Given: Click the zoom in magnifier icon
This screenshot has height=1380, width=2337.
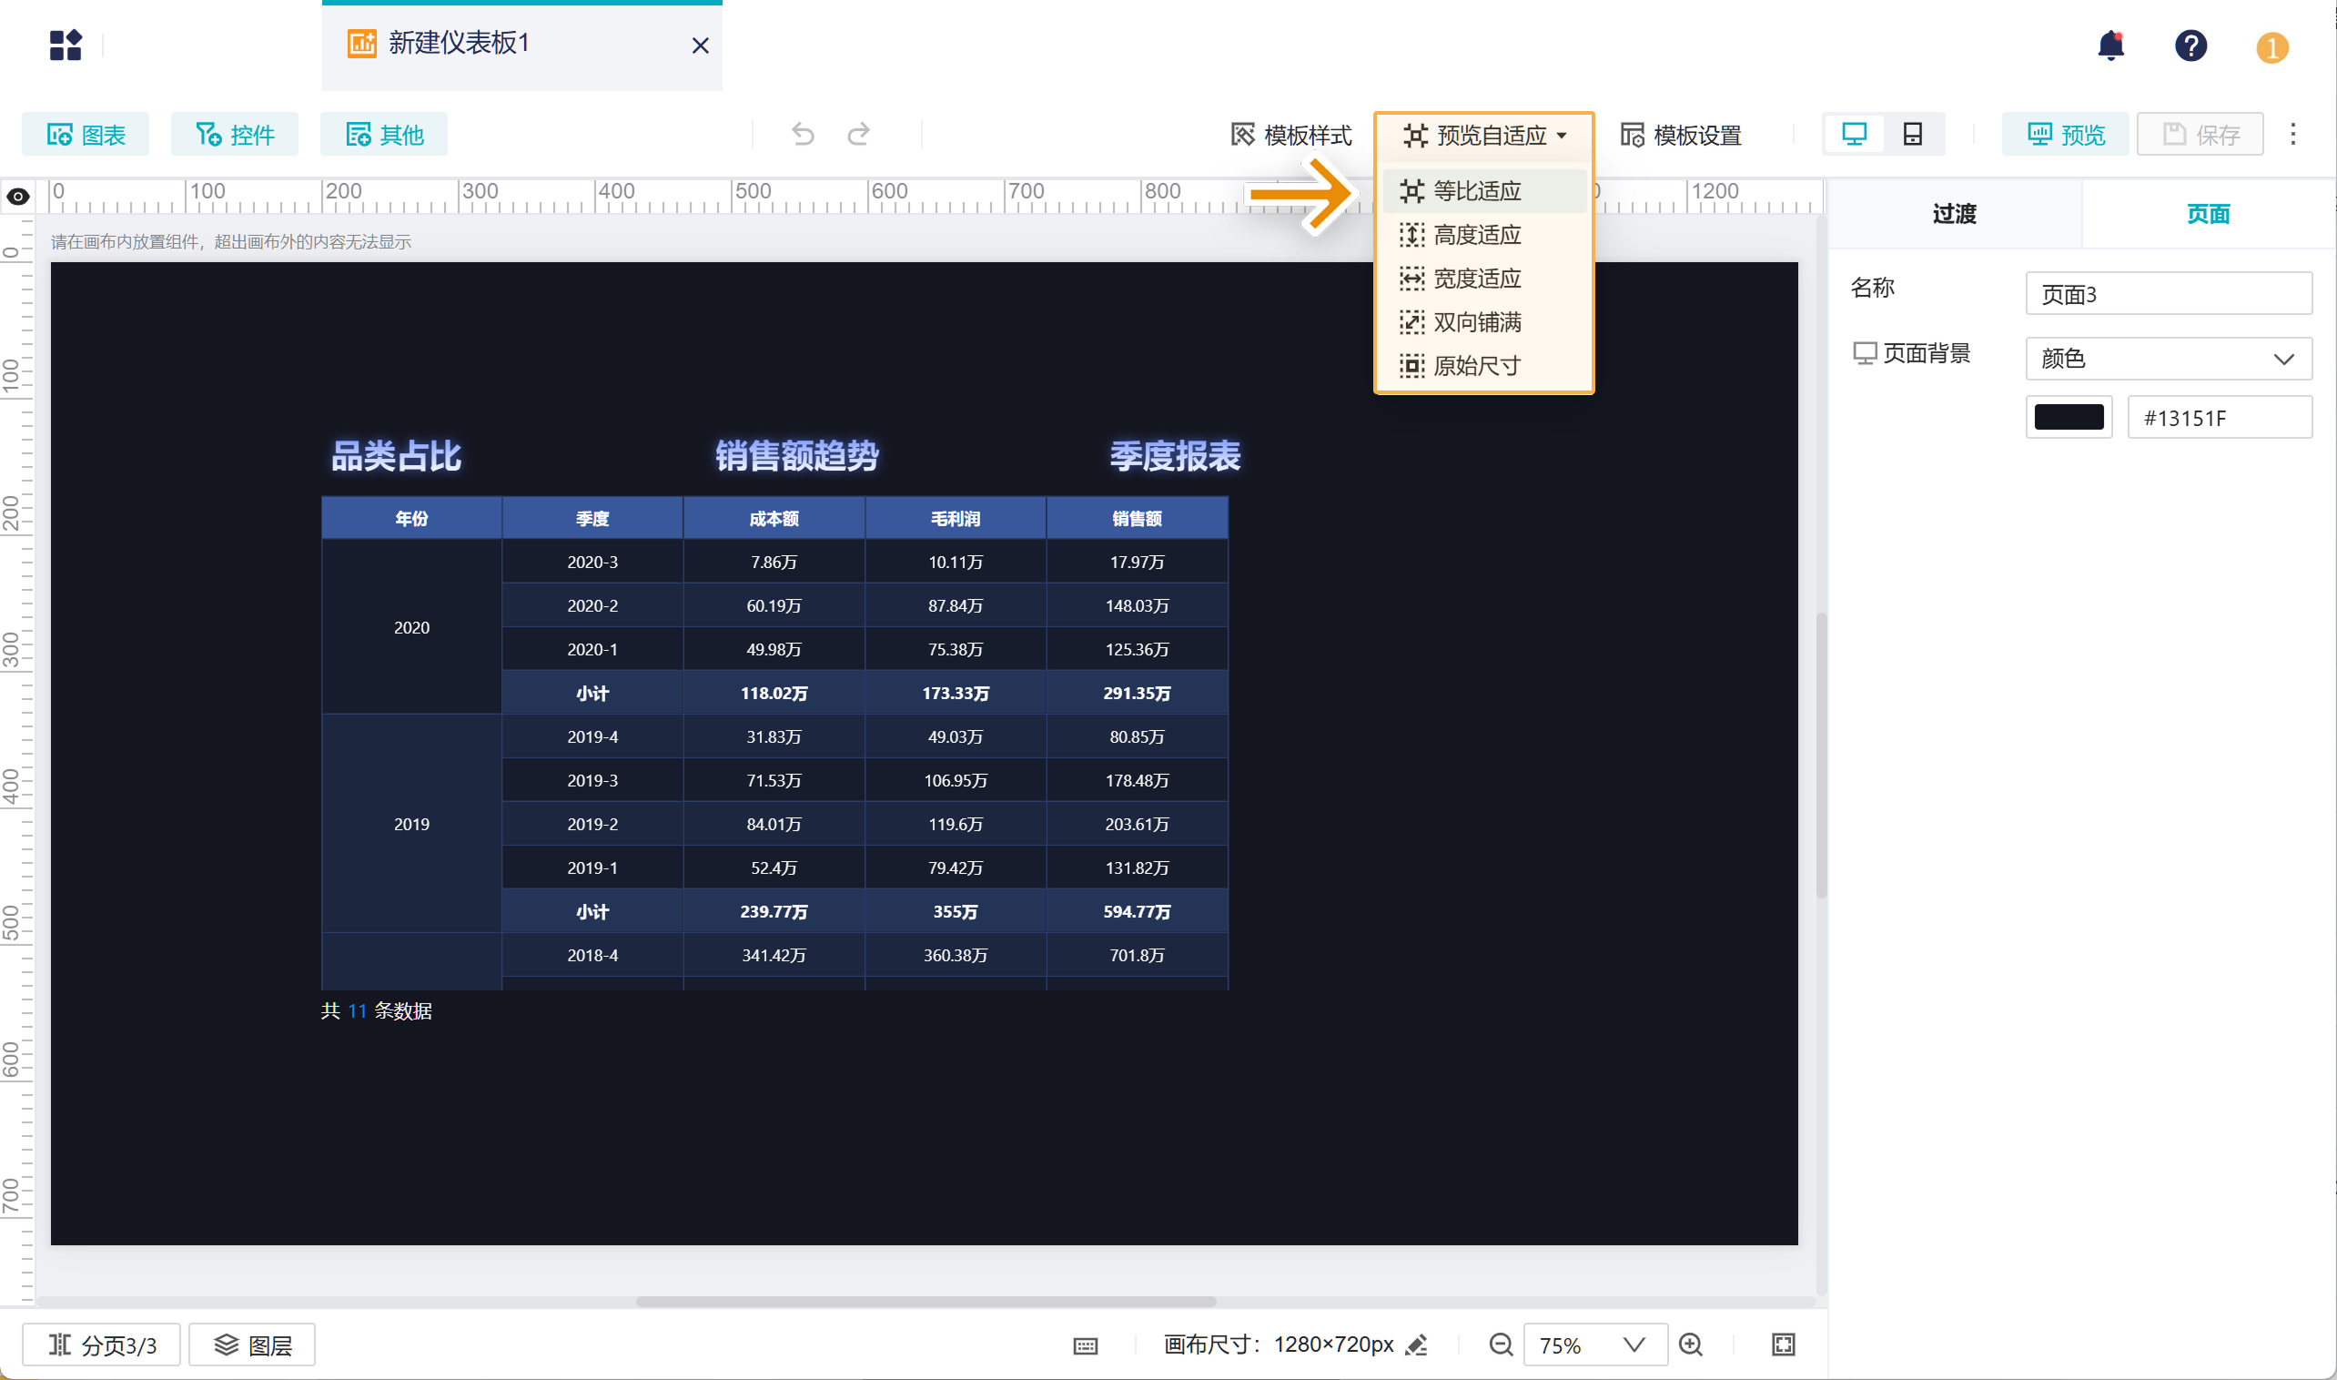Looking at the screenshot, I should pos(1691,1344).
